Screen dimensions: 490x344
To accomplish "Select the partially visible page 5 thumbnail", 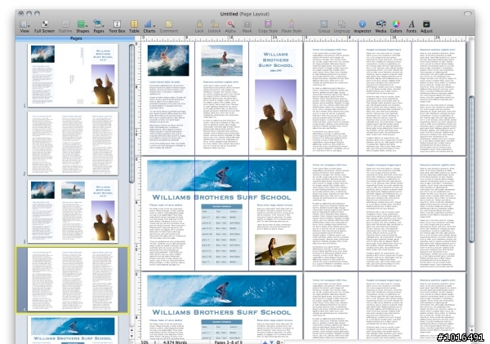I will [x=73, y=330].
